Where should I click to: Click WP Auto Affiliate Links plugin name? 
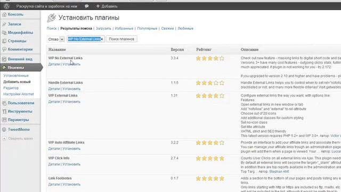66,142
